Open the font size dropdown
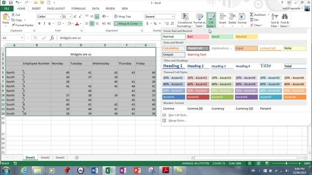312x175 pixels. point(70,17)
